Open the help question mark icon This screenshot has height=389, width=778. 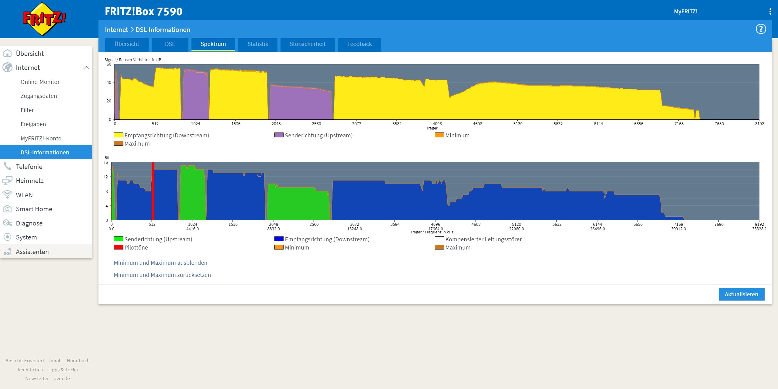761,29
